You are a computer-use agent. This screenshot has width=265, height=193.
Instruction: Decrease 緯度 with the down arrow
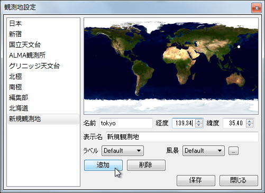249,125
